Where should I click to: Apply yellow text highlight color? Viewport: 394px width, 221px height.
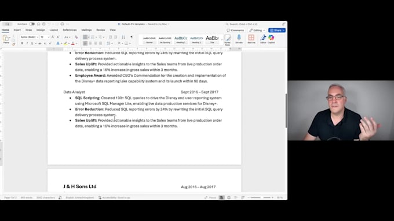coord(65,43)
